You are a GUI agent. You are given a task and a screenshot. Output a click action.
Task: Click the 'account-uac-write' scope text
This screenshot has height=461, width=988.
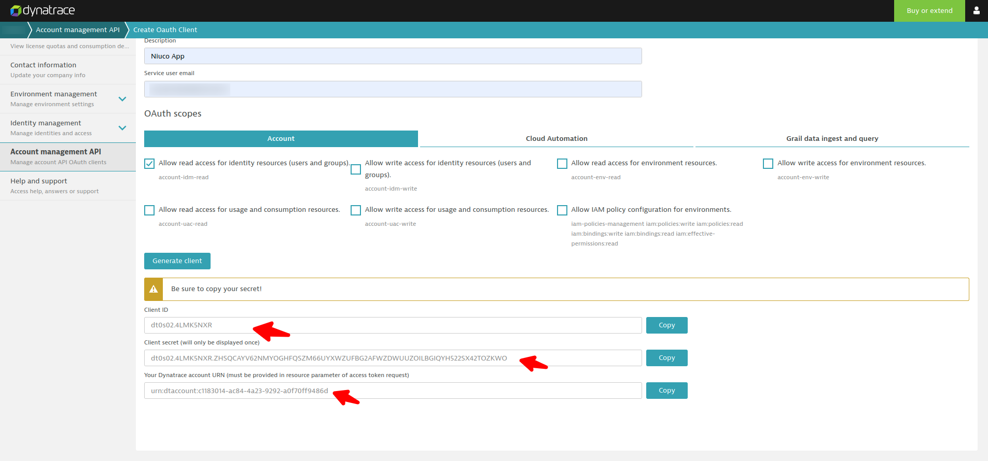coord(391,224)
